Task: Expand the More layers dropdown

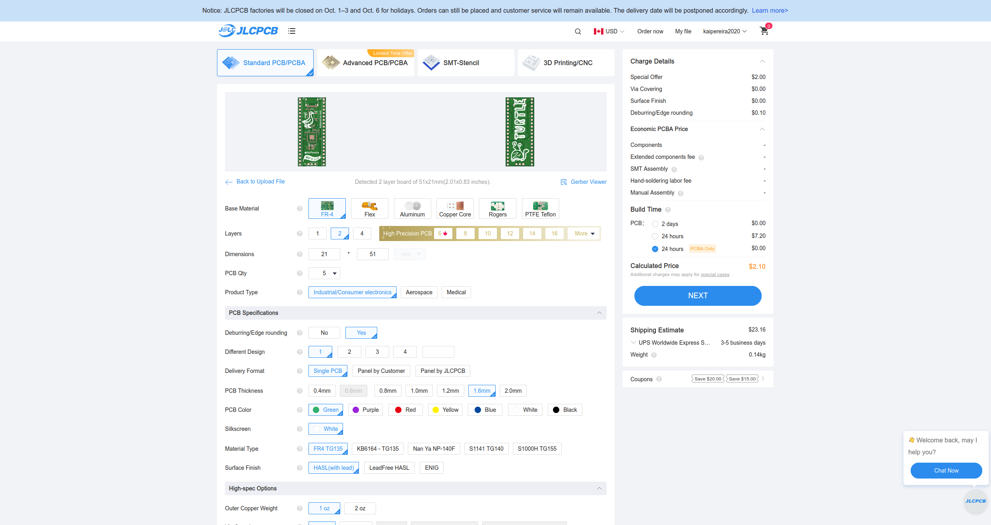Action: click(584, 234)
